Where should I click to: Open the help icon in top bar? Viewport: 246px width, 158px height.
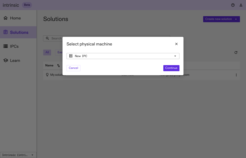click(x=233, y=5)
